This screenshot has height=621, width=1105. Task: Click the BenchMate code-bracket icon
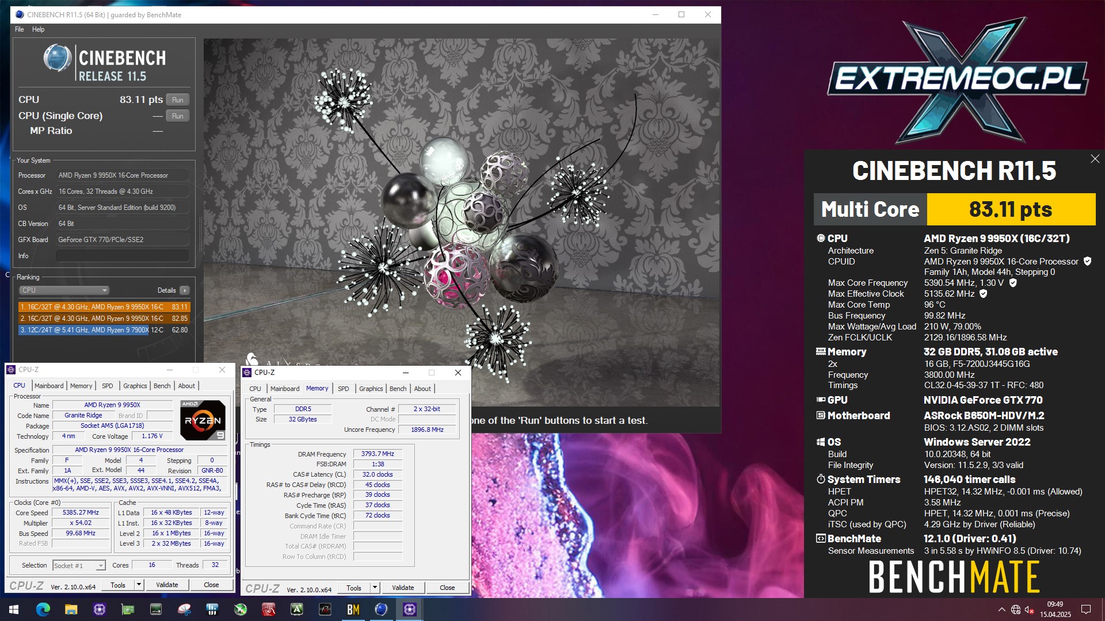(821, 538)
